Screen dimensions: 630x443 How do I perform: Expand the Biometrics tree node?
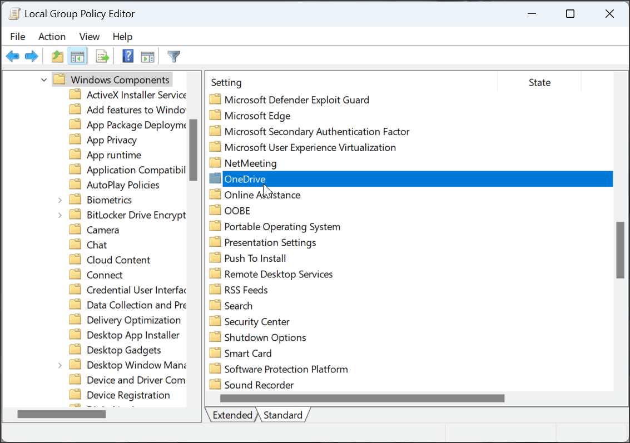(60, 199)
